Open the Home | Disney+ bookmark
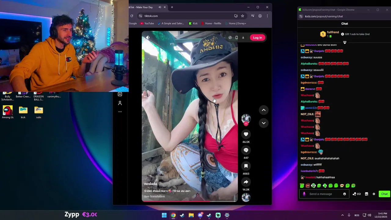Screen dimensions: 391x220 (x=235, y=23)
